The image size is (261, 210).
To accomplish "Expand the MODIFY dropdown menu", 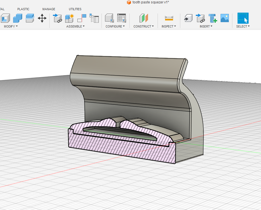I will (x=11, y=26).
